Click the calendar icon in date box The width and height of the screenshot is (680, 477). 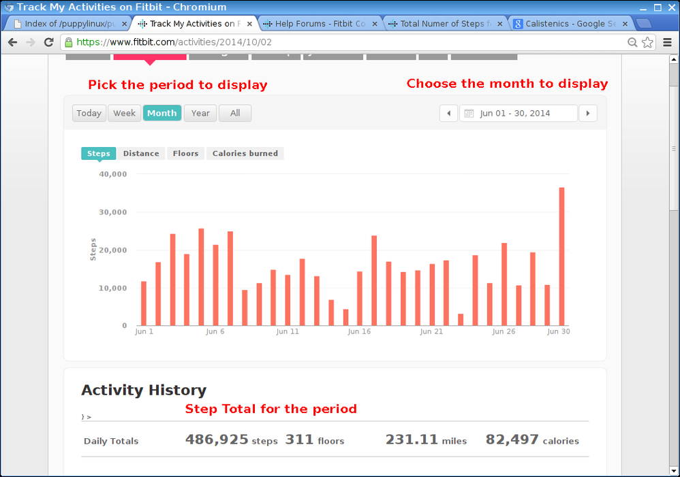click(x=469, y=113)
